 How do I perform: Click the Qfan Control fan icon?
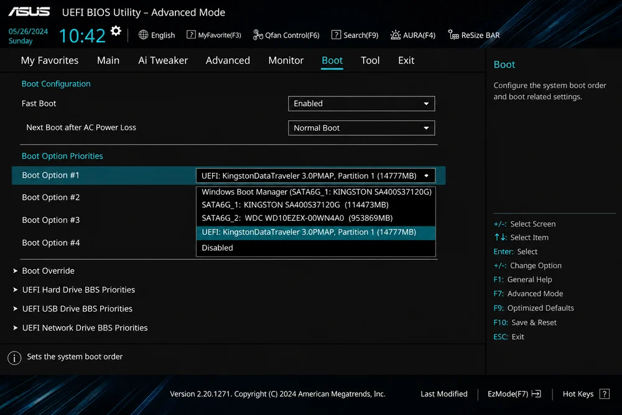[258, 35]
